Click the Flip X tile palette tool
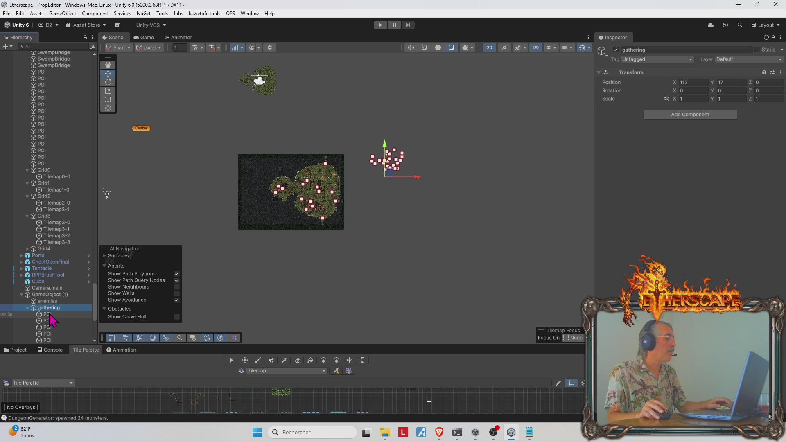Screen dimensions: 786x442 (350, 360)
